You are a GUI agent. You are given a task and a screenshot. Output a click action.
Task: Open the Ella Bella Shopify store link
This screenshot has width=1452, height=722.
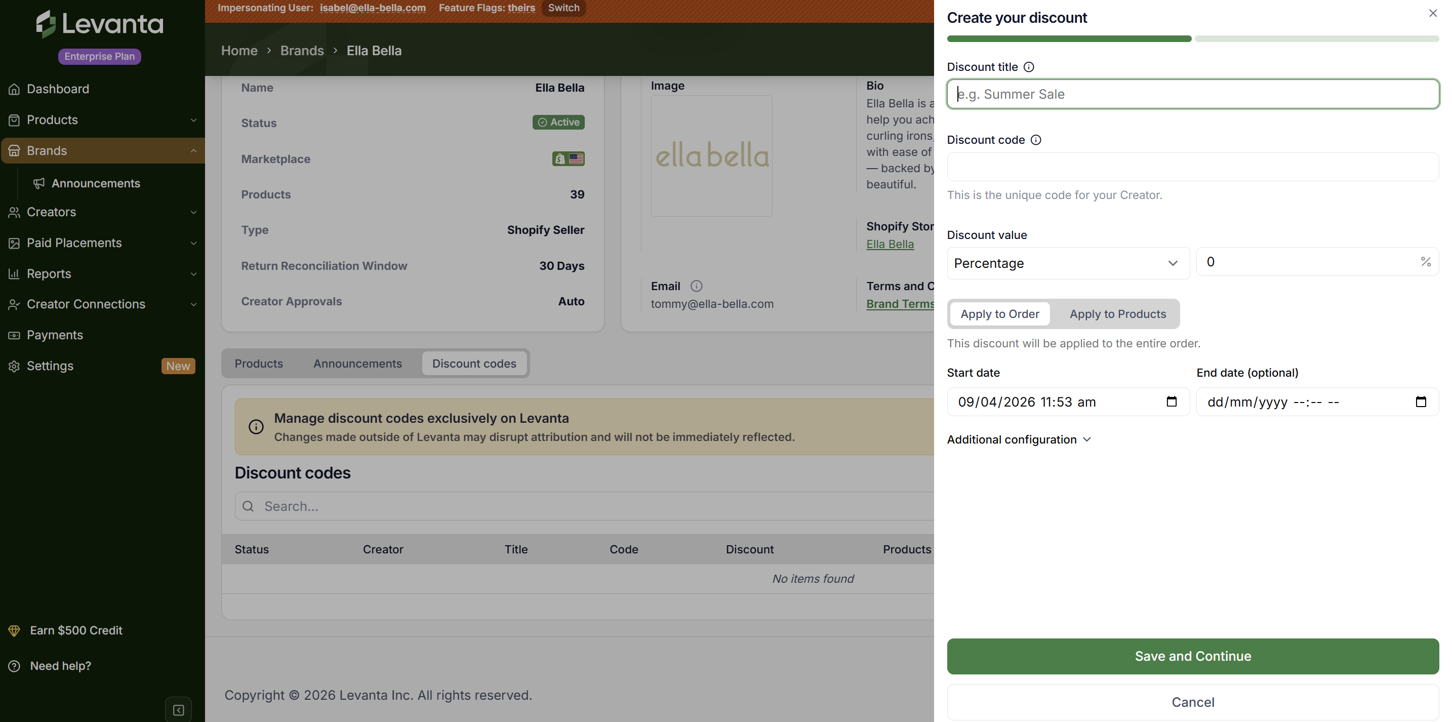click(x=890, y=244)
